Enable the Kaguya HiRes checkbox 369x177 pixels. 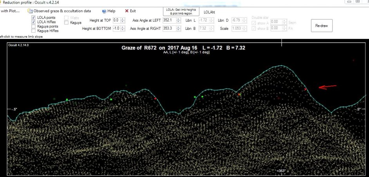point(34,31)
